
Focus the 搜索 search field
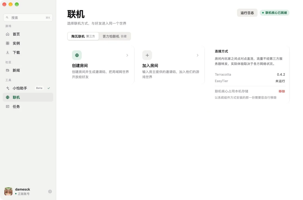[28, 18]
